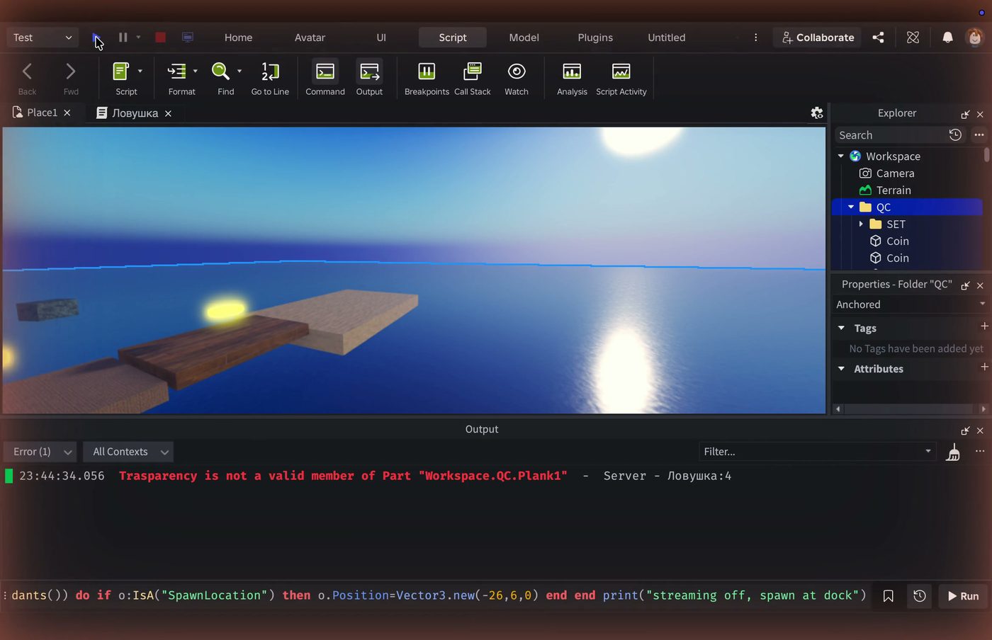The height and width of the screenshot is (640, 992).
Task: Open the Test mode dropdown
Action: (43, 38)
